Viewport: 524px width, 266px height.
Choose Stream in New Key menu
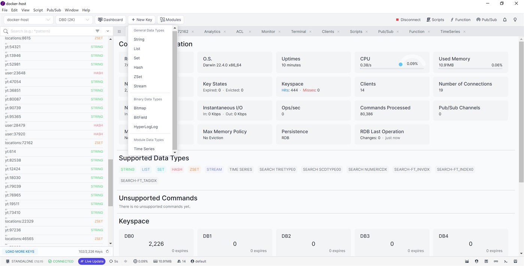(140, 86)
